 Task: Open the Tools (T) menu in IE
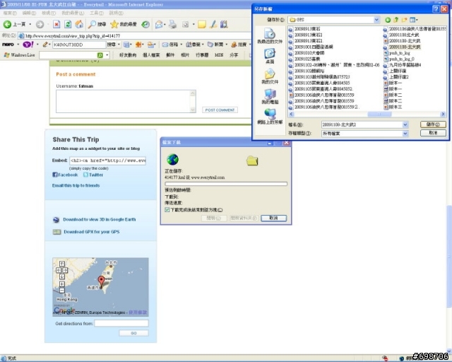[x=97, y=13]
